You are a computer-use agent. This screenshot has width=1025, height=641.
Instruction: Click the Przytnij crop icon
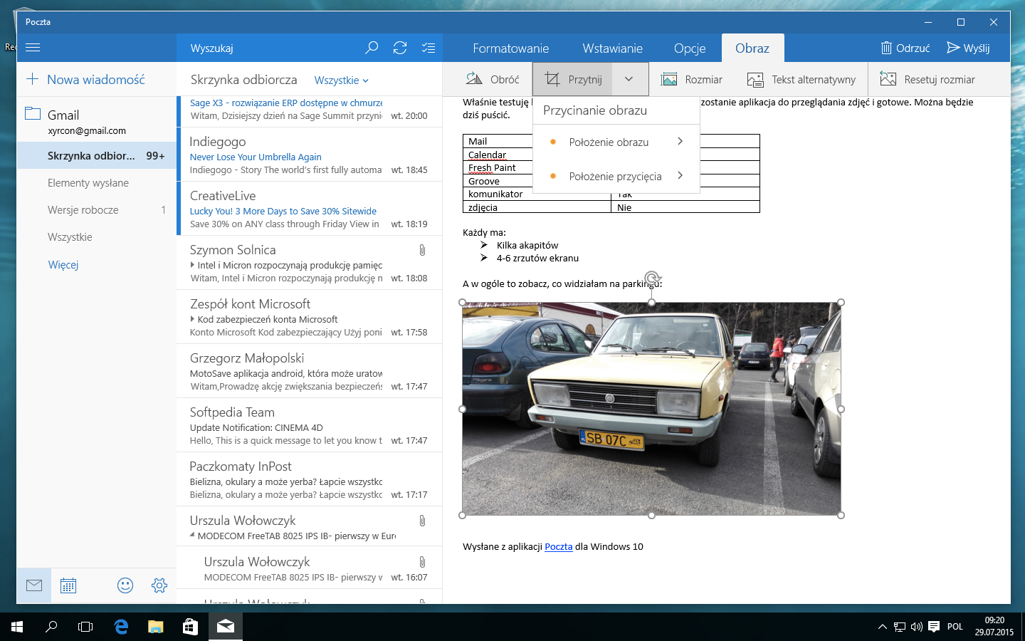click(552, 79)
